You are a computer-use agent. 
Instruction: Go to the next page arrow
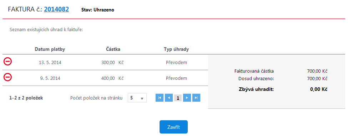pos(187,98)
